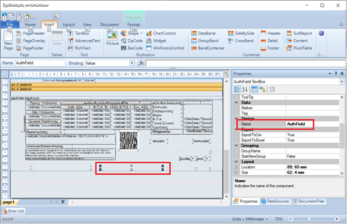
Task: Insert a SubReport
Action: pyautogui.click(x=299, y=33)
